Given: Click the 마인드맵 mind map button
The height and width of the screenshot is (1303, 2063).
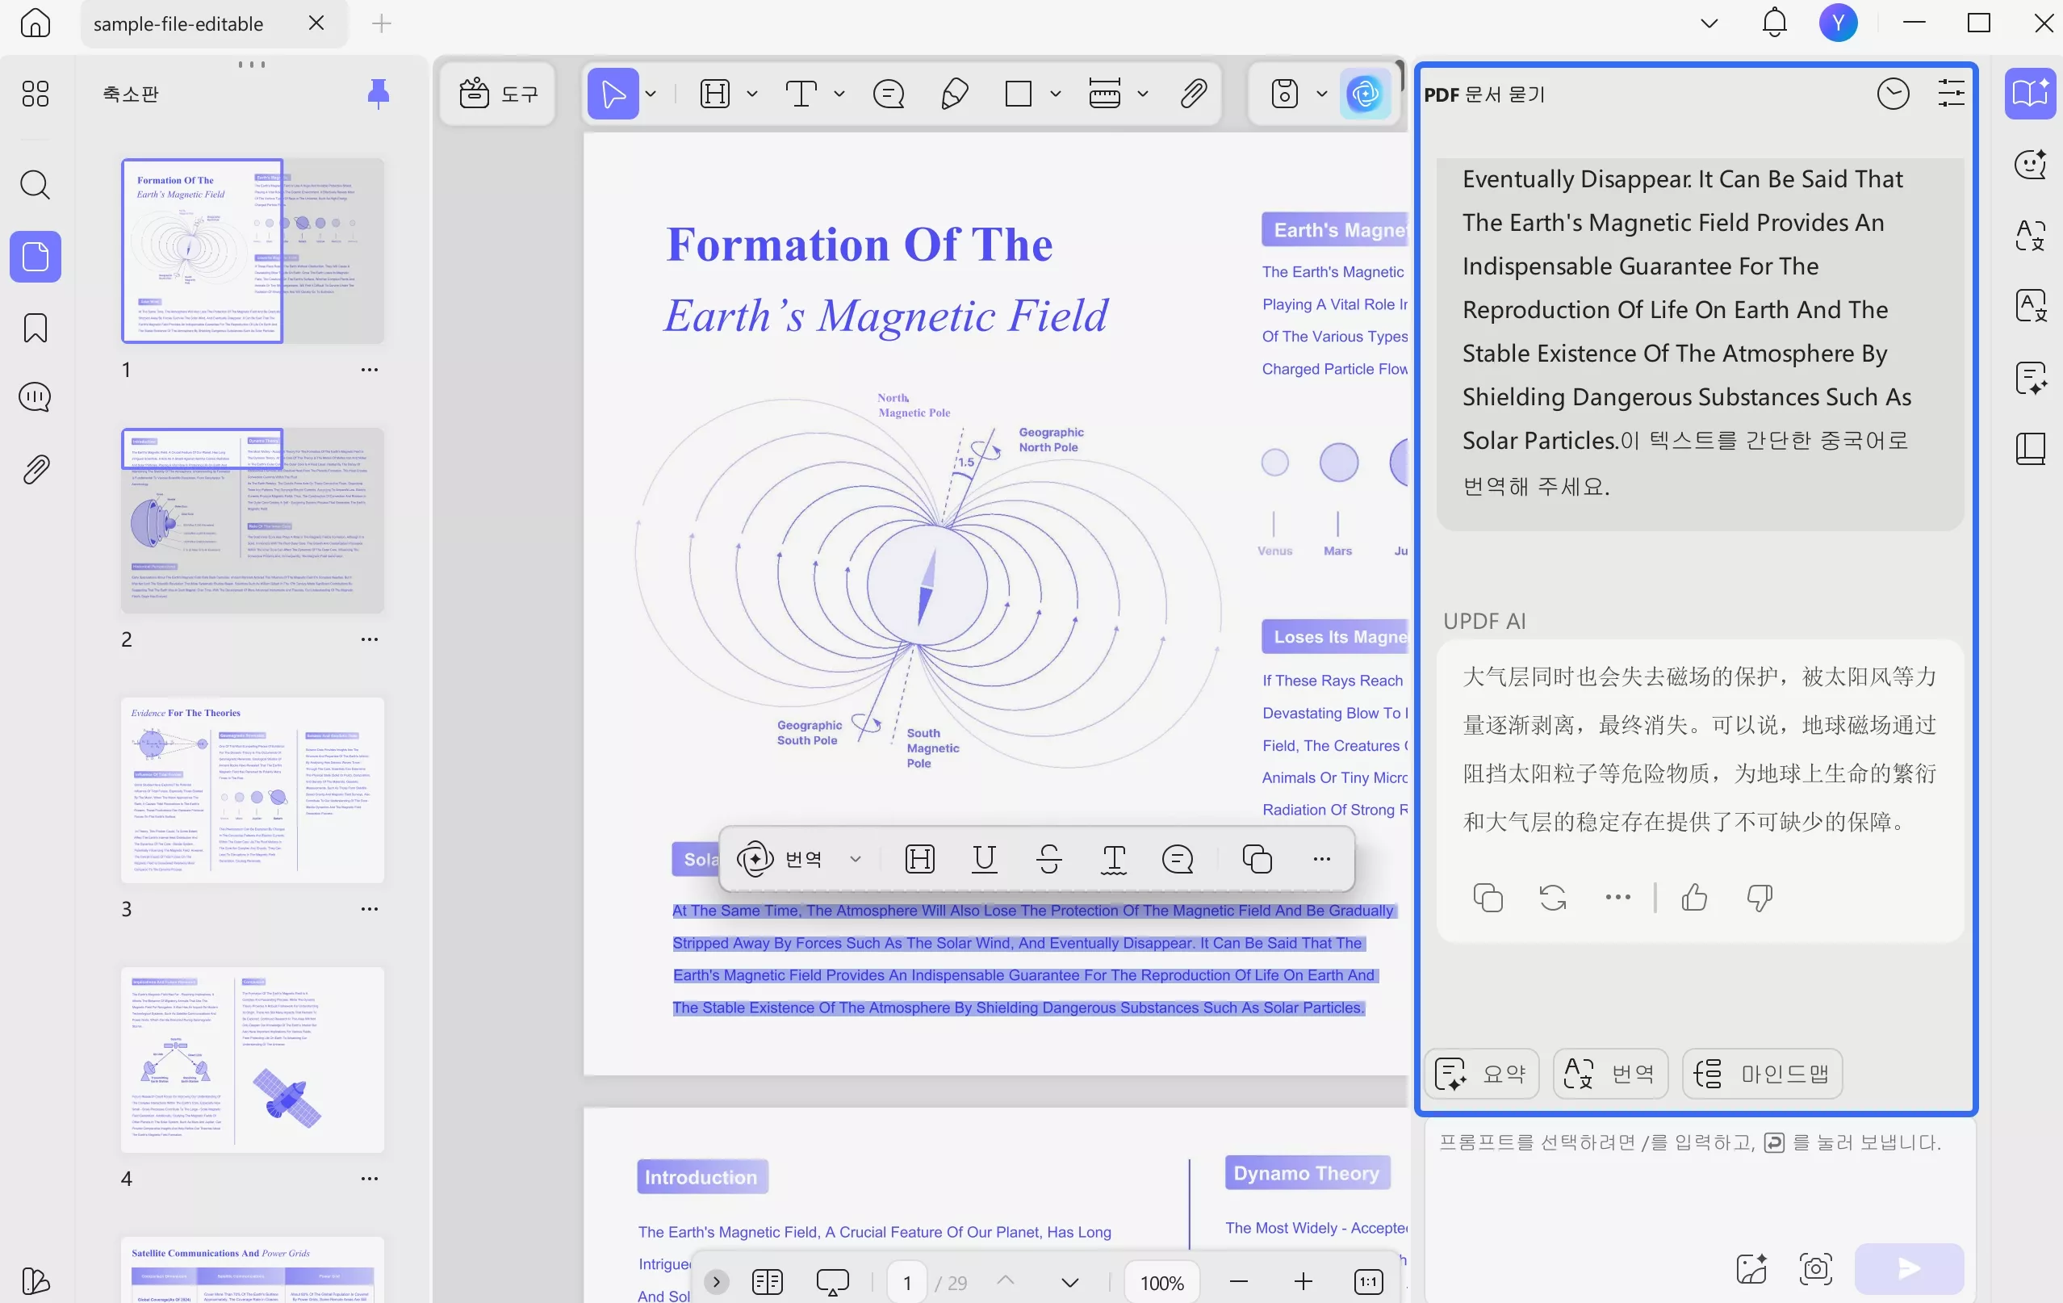Looking at the screenshot, I should tap(1762, 1074).
